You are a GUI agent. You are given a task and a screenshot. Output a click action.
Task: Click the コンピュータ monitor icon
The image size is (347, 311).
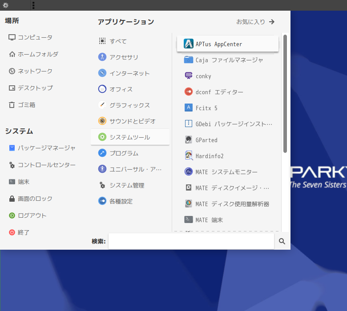coord(12,37)
